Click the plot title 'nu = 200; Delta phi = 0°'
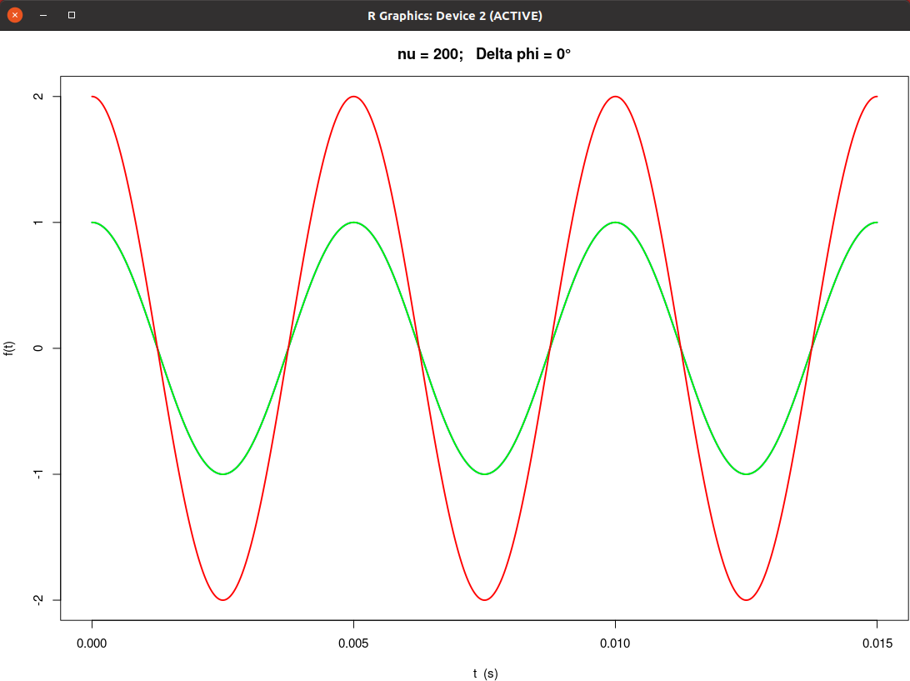This screenshot has width=910, height=681. [484, 54]
